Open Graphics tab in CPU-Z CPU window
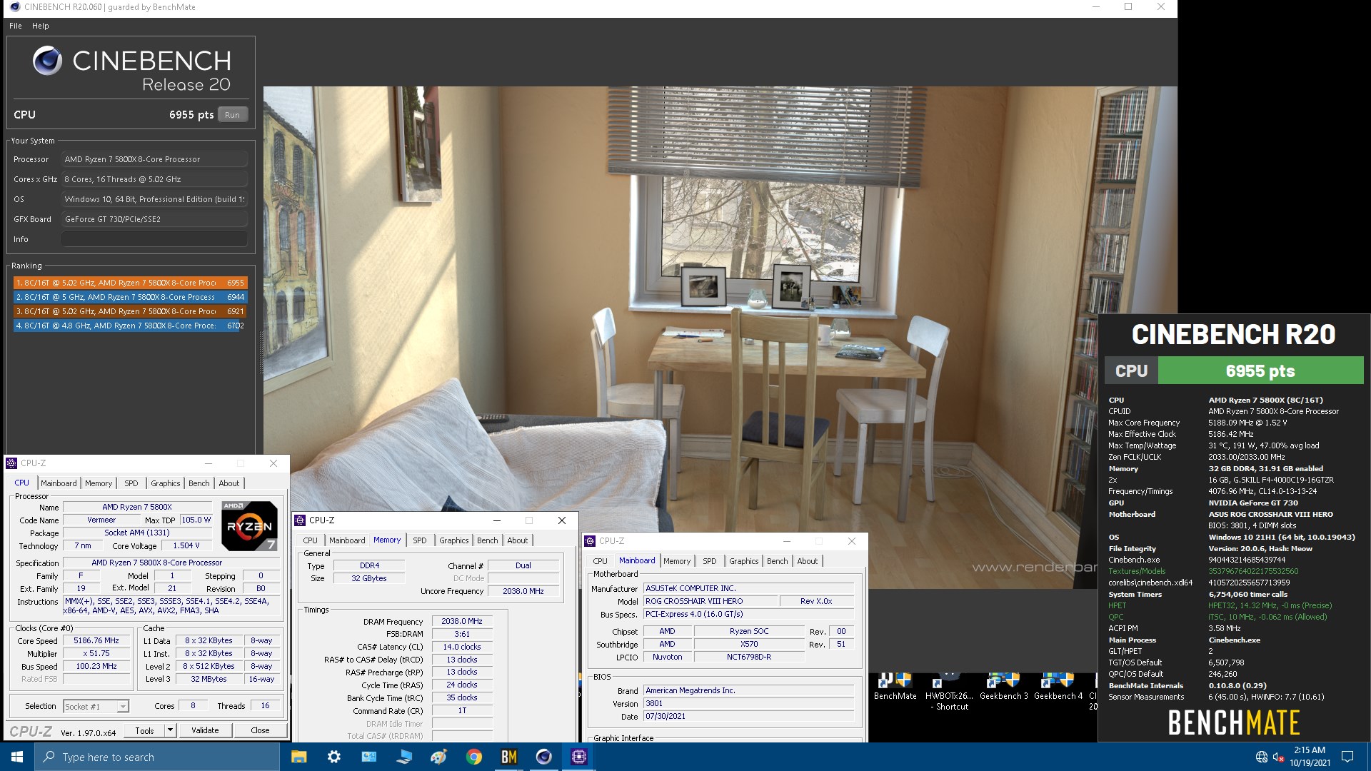Screen dimensions: 1371x771 (166, 483)
